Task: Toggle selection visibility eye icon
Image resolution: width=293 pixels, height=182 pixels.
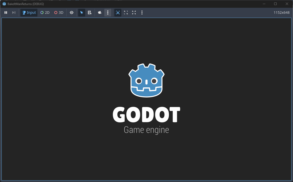Action: coord(72,13)
